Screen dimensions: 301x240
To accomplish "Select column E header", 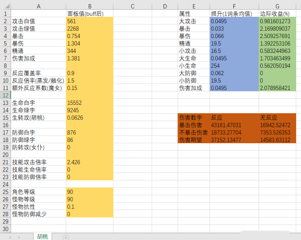I will click(194, 6).
